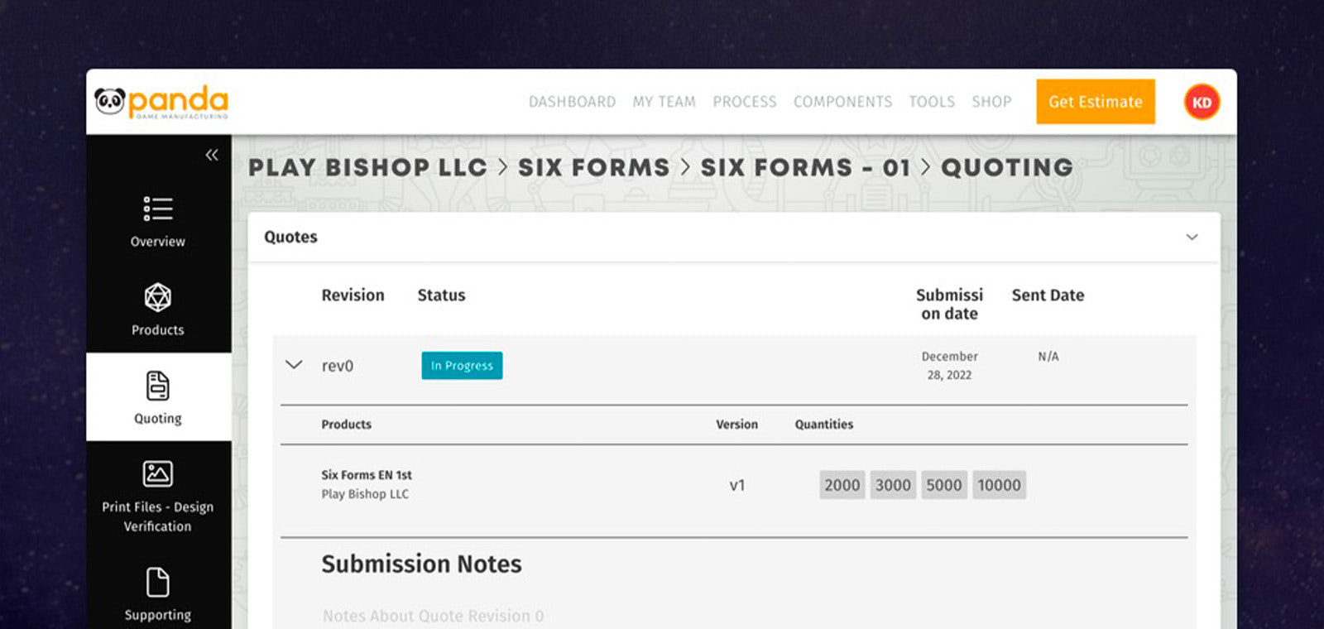Select the 5000 quantity chip
1324x629 pixels.
tap(943, 485)
